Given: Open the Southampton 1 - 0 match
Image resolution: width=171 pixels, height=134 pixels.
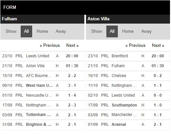Looking at the screenshot, I should pyautogui.click(x=128, y=105).
